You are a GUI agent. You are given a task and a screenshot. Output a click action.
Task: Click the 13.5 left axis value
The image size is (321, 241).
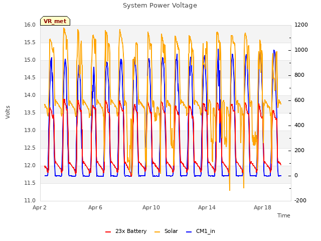point(30,112)
